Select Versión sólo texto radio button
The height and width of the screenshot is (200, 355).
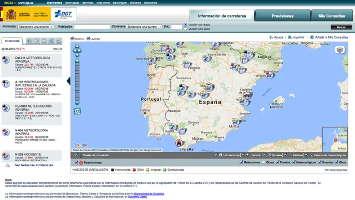tap(186, 29)
